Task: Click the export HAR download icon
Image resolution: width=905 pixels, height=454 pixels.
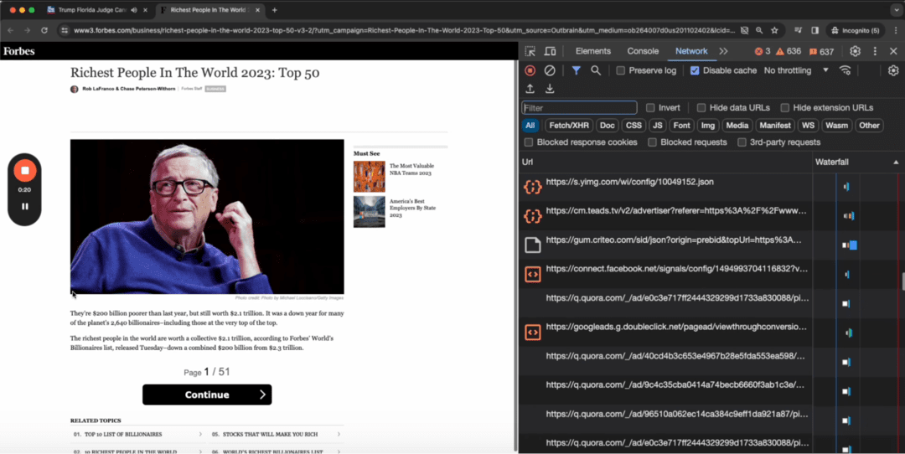Action: tap(550, 89)
